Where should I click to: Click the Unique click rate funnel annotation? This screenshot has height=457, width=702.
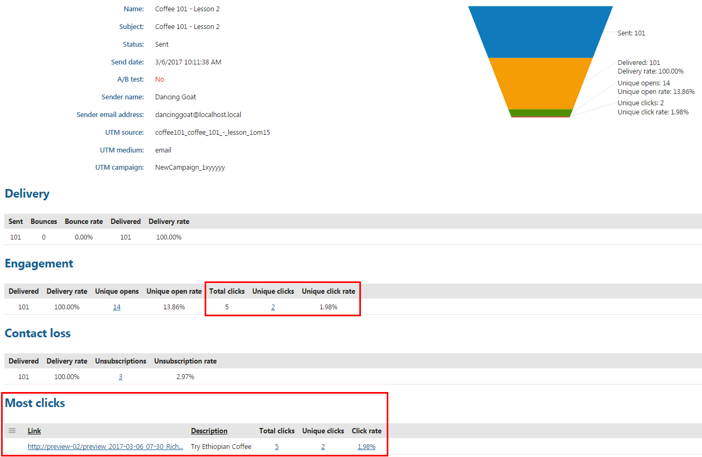pos(653,113)
